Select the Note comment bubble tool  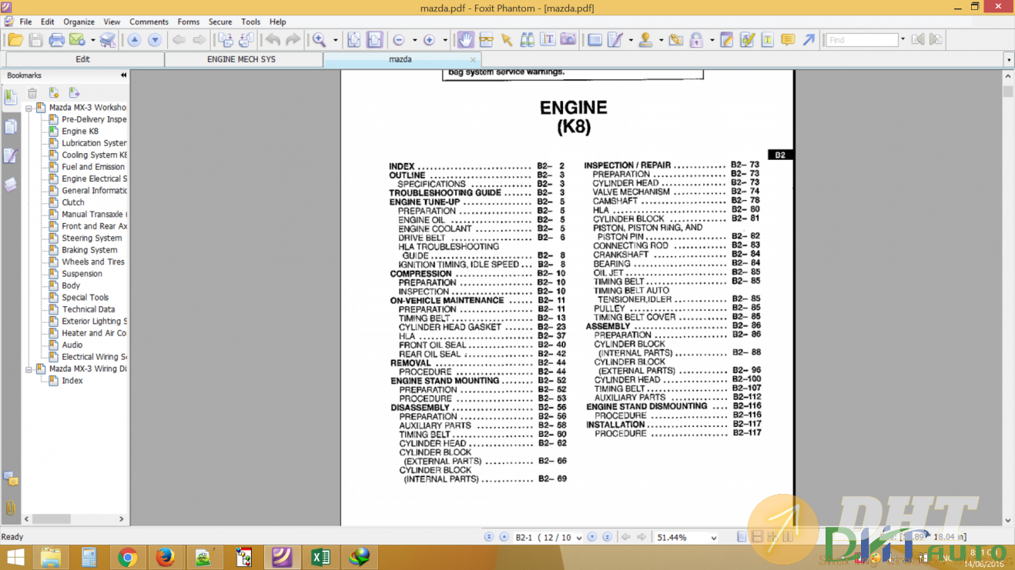coord(788,40)
